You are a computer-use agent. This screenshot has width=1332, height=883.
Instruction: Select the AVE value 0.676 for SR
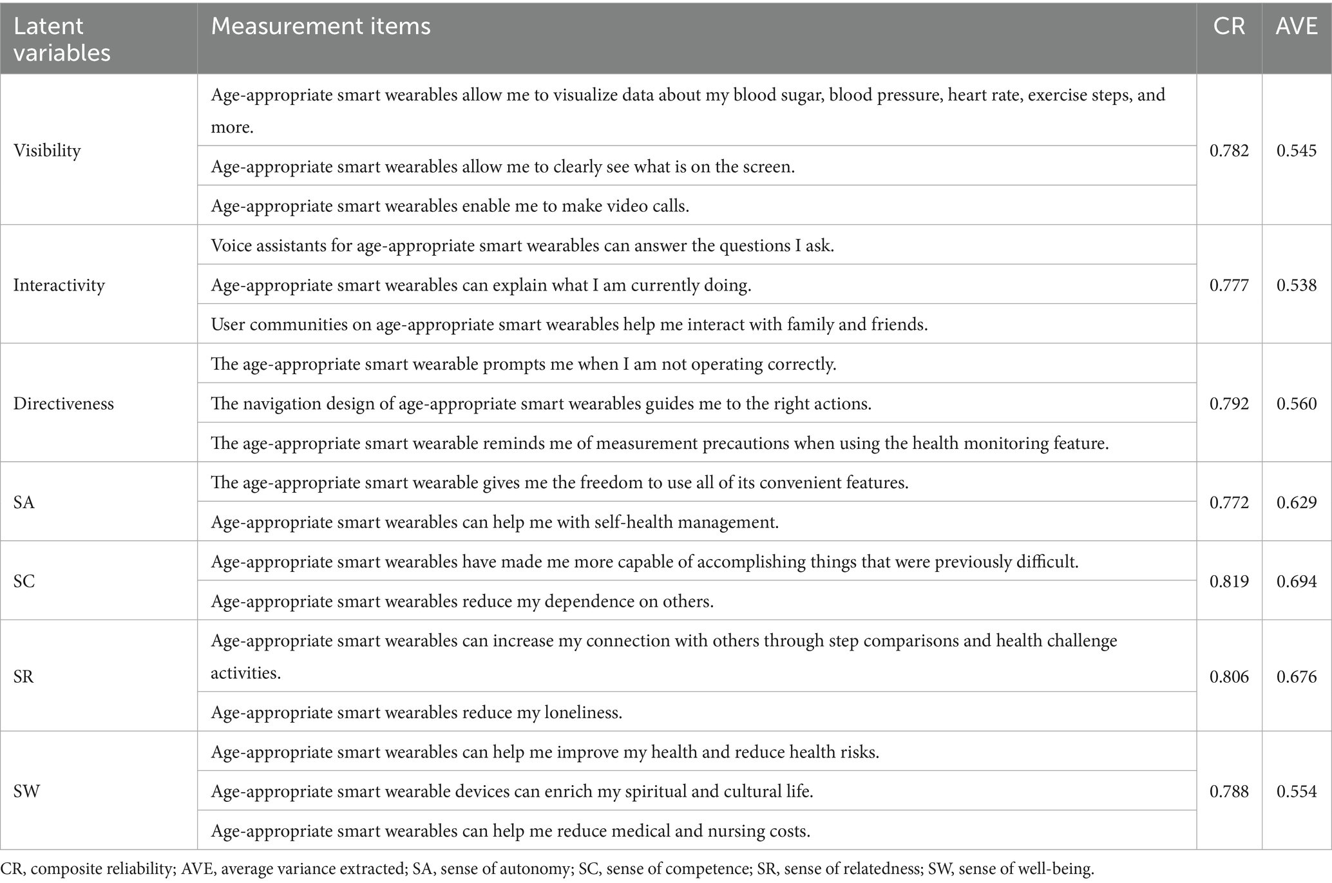click(1297, 677)
